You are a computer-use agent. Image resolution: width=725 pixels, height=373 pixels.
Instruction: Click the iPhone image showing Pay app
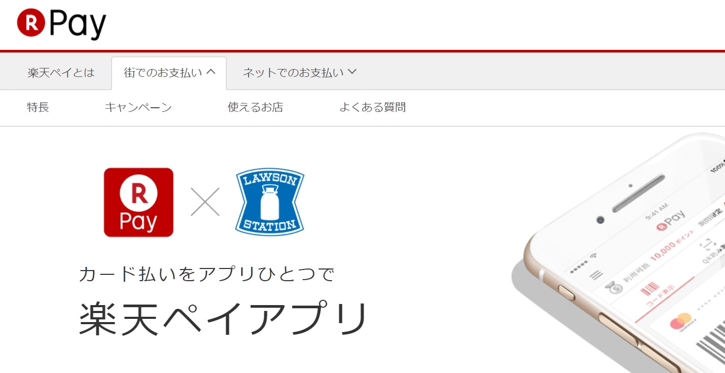coord(619,253)
